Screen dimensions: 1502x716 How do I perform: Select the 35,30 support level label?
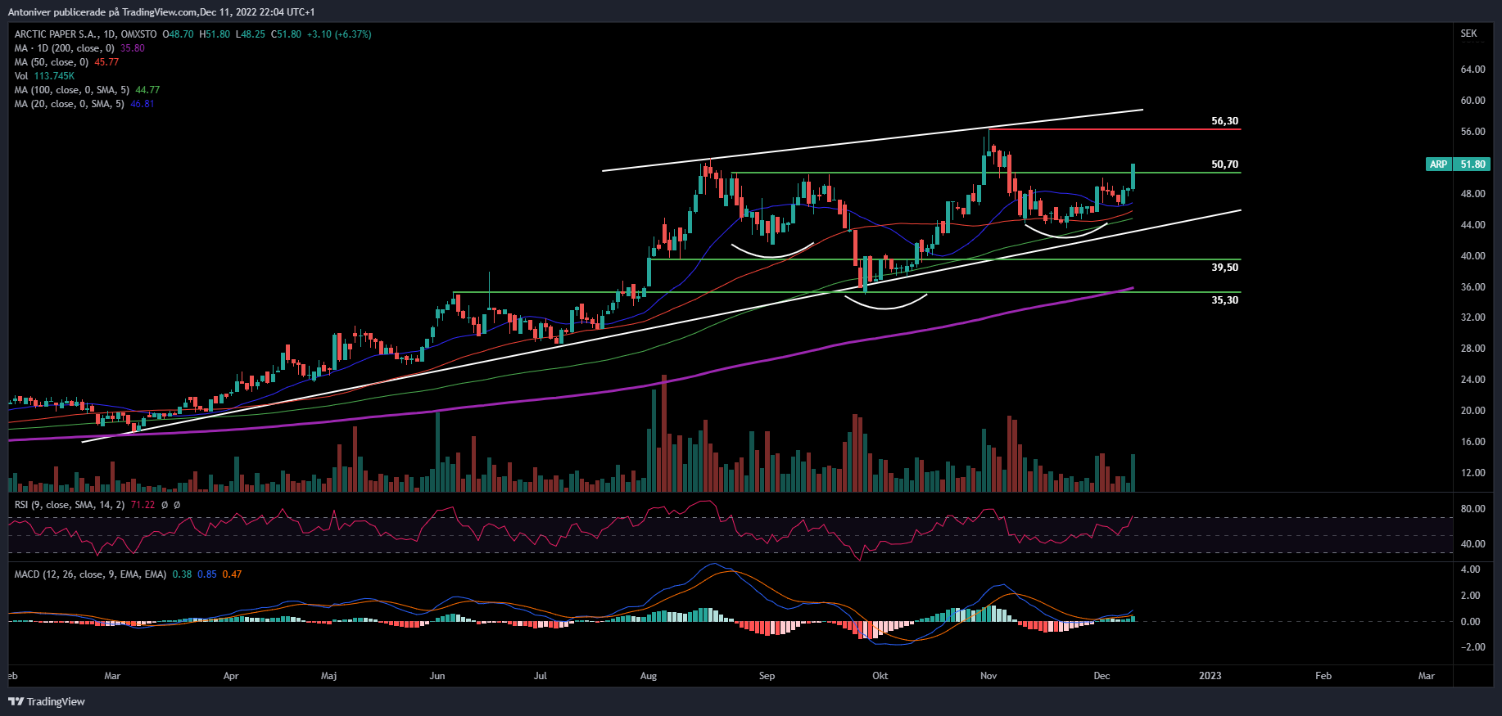pos(1224,300)
